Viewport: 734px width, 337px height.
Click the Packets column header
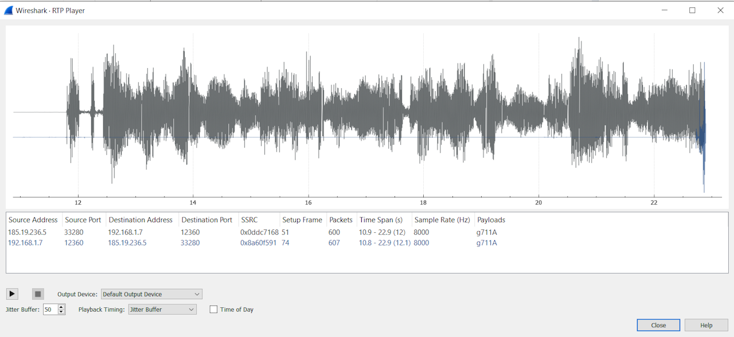[x=341, y=220]
